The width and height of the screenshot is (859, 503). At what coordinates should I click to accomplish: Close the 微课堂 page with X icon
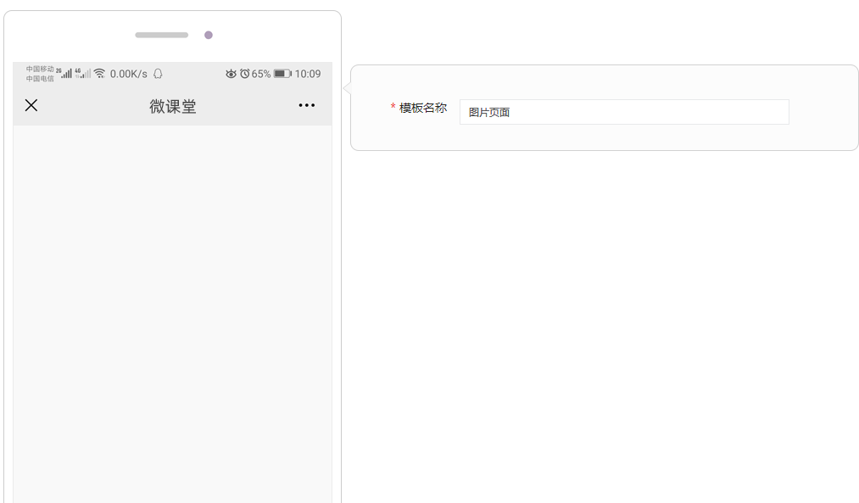pyautogui.click(x=31, y=105)
